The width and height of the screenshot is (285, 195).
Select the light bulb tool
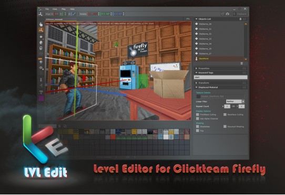[x=41, y=62]
